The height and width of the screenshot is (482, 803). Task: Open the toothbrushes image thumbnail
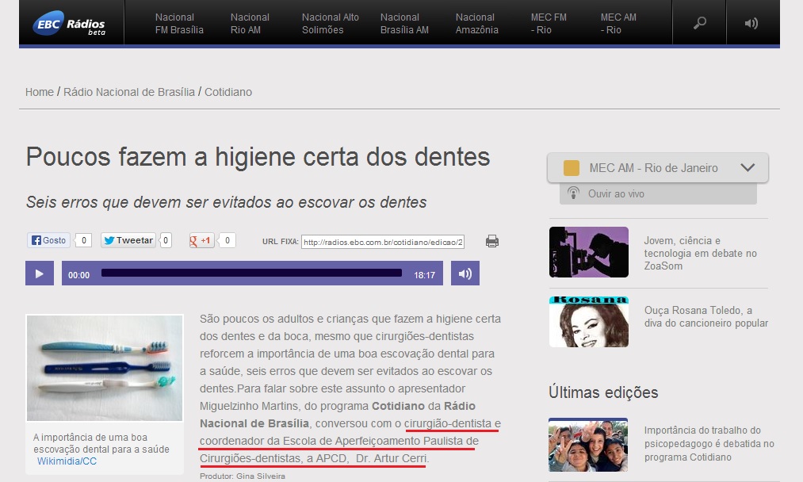105,368
